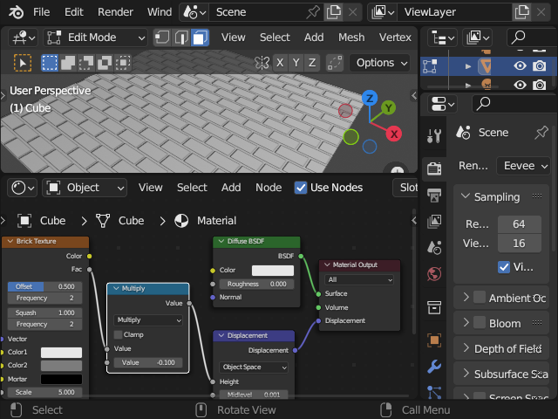The height and width of the screenshot is (419, 558).
Task: Pin the Scene properties context
Action: pyautogui.click(x=541, y=133)
